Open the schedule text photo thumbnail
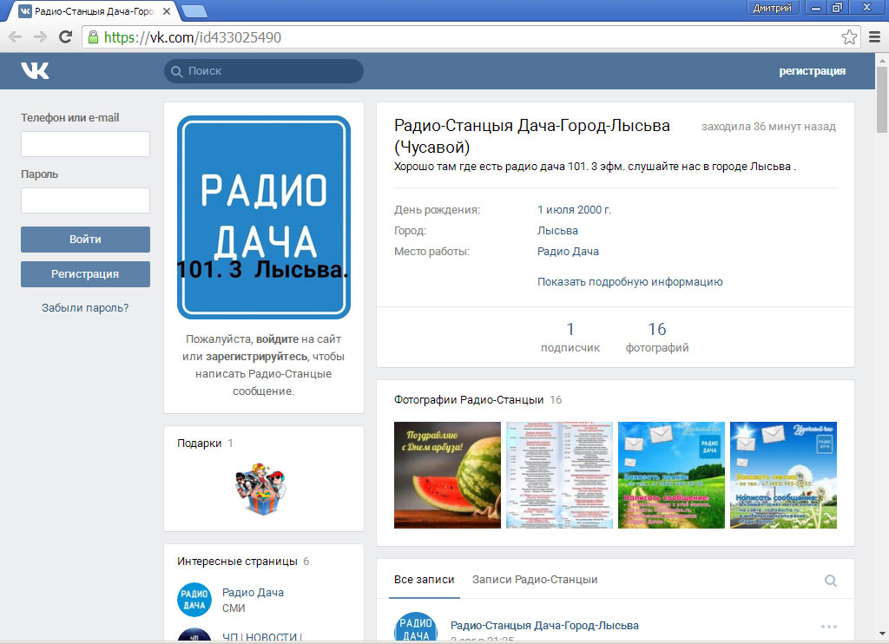 (x=560, y=475)
